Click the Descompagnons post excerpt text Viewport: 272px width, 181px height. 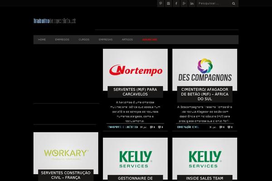[x=205, y=114]
